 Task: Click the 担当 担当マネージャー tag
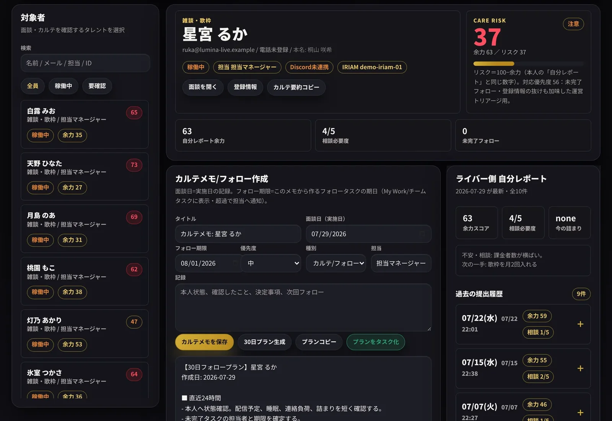coord(247,67)
